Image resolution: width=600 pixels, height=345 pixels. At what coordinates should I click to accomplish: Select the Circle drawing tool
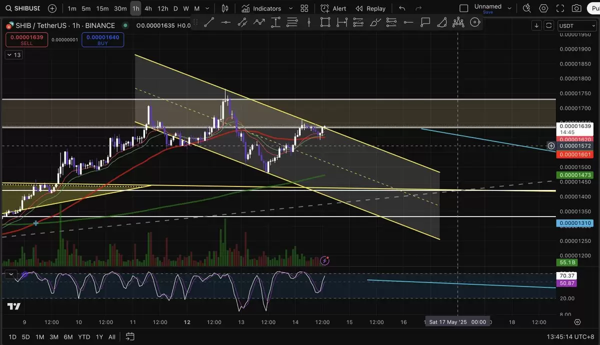(475, 22)
